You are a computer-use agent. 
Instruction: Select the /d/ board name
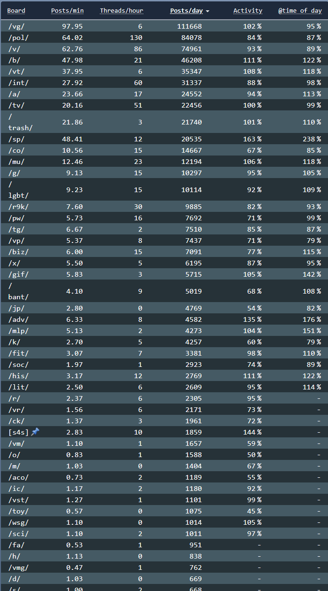click(15, 579)
